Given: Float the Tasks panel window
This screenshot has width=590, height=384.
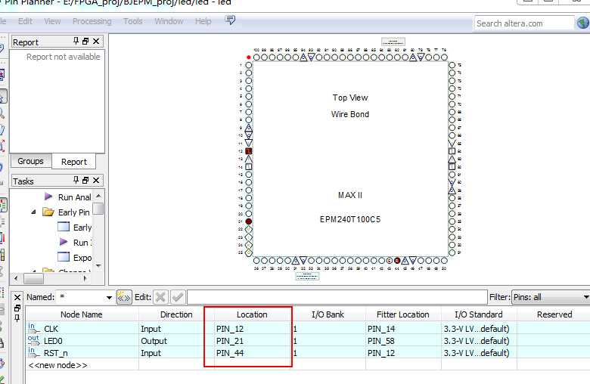Looking at the screenshot, I should pyautogui.click(x=85, y=180).
